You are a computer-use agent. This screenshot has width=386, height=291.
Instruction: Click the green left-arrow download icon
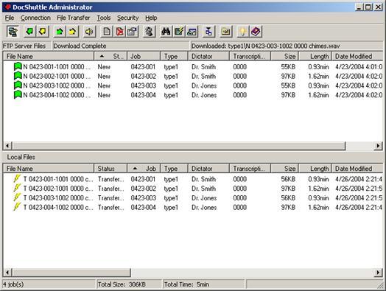click(x=29, y=32)
